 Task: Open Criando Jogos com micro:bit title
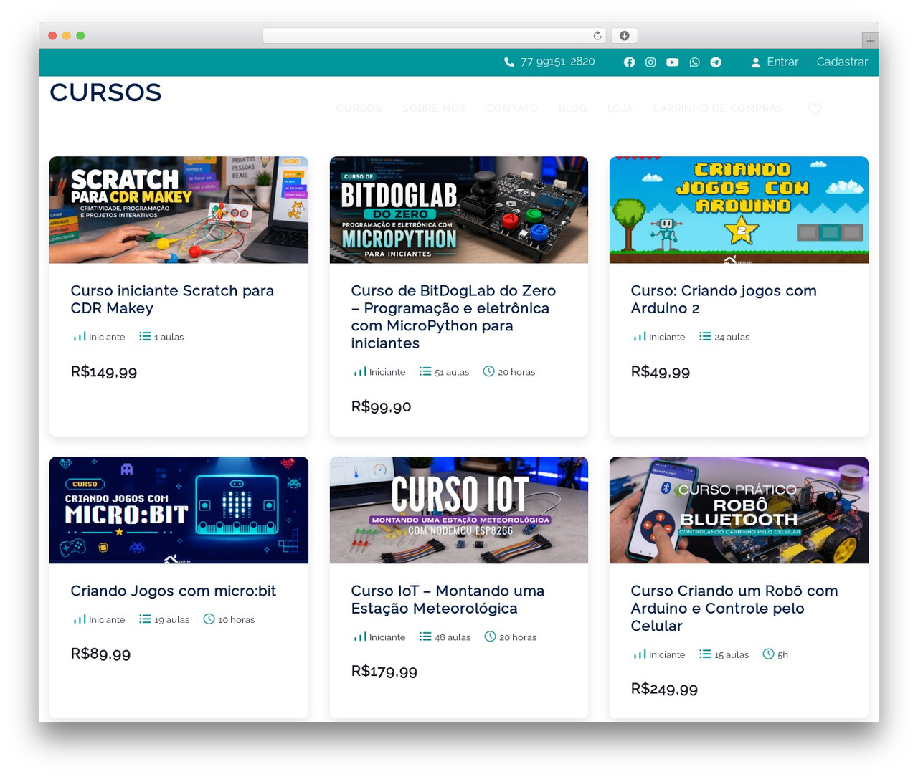point(173,591)
